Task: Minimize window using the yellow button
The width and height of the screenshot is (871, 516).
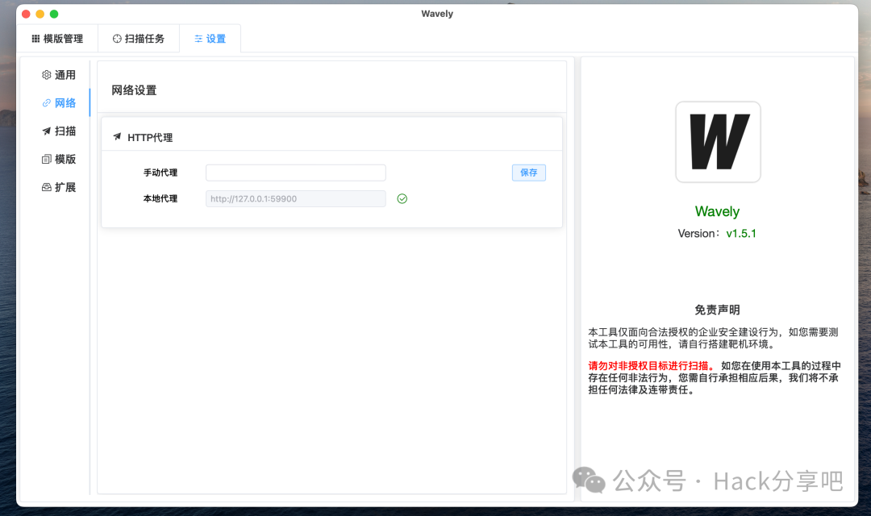Action: 40,14
